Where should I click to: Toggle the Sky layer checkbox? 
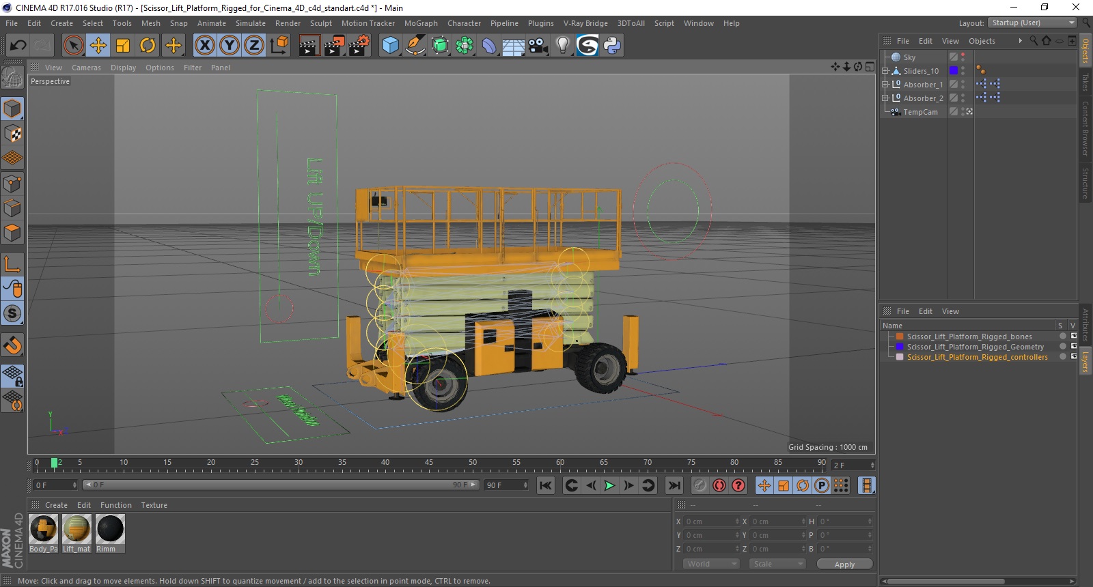[954, 57]
